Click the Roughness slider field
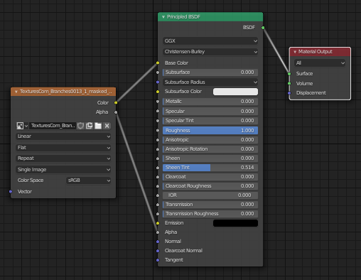Screen dimensions: 361x280 [210, 131]
